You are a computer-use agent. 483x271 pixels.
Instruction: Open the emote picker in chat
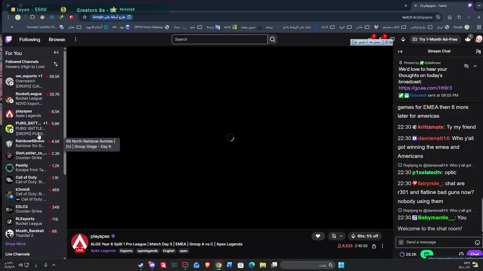click(477, 242)
